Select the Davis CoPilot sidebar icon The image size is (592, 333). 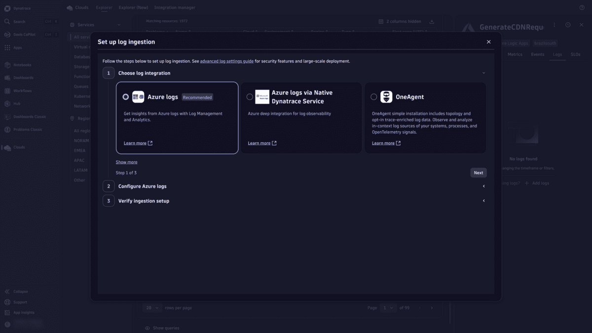[7, 35]
